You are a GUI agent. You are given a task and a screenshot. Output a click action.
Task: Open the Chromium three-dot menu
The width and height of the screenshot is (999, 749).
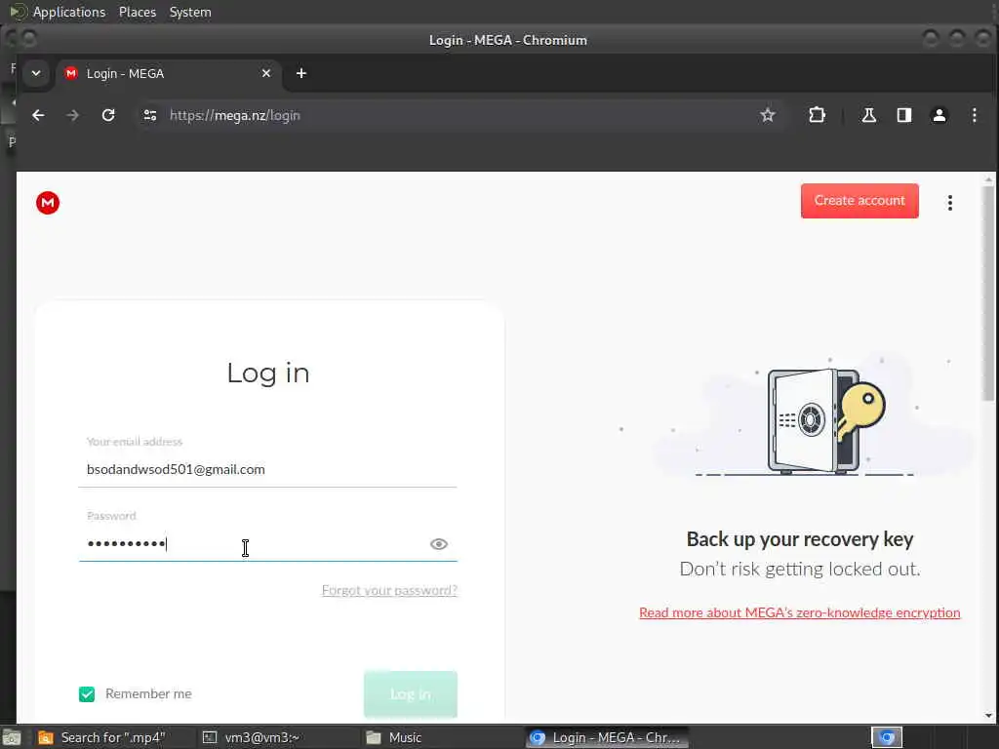pyautogui.click(x=975, y=115)
